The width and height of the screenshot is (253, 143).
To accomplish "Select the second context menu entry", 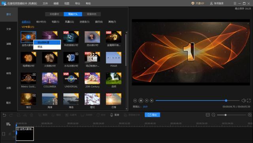I will pyautogui.click(x=47, y=47).
